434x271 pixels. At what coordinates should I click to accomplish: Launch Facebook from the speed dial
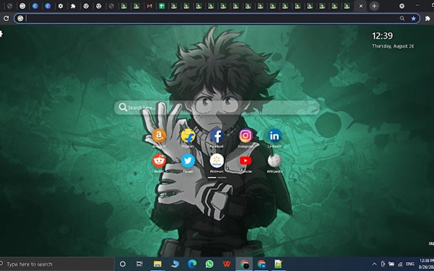click(x=217, y=136)
